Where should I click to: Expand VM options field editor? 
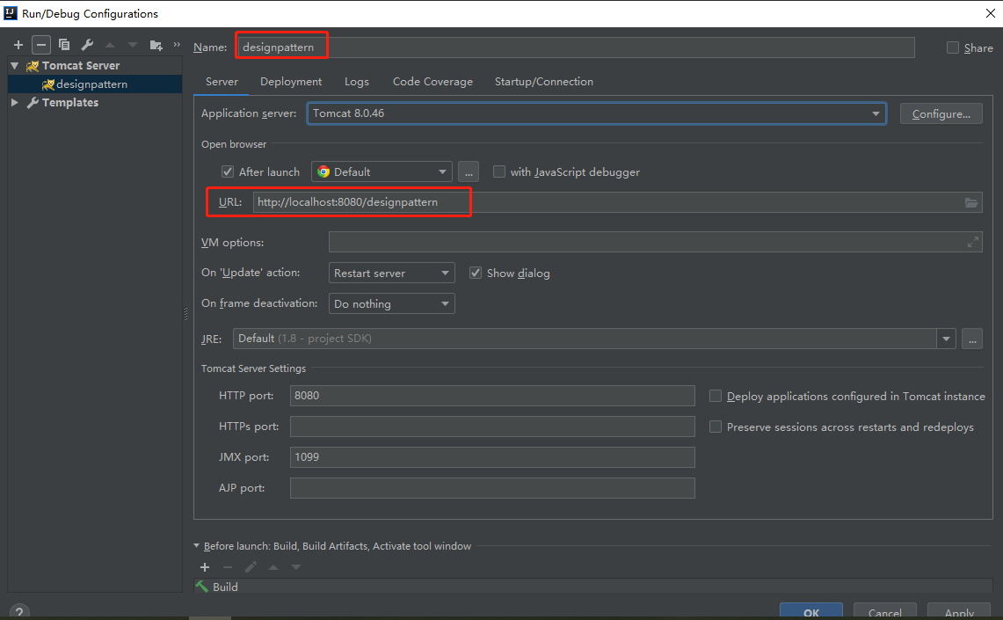click(x=973, y=242)
